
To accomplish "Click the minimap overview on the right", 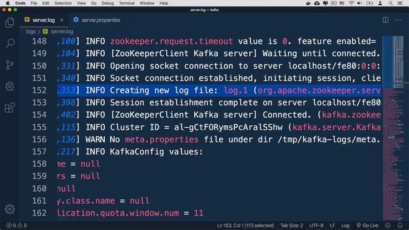I will coord(393,128).
